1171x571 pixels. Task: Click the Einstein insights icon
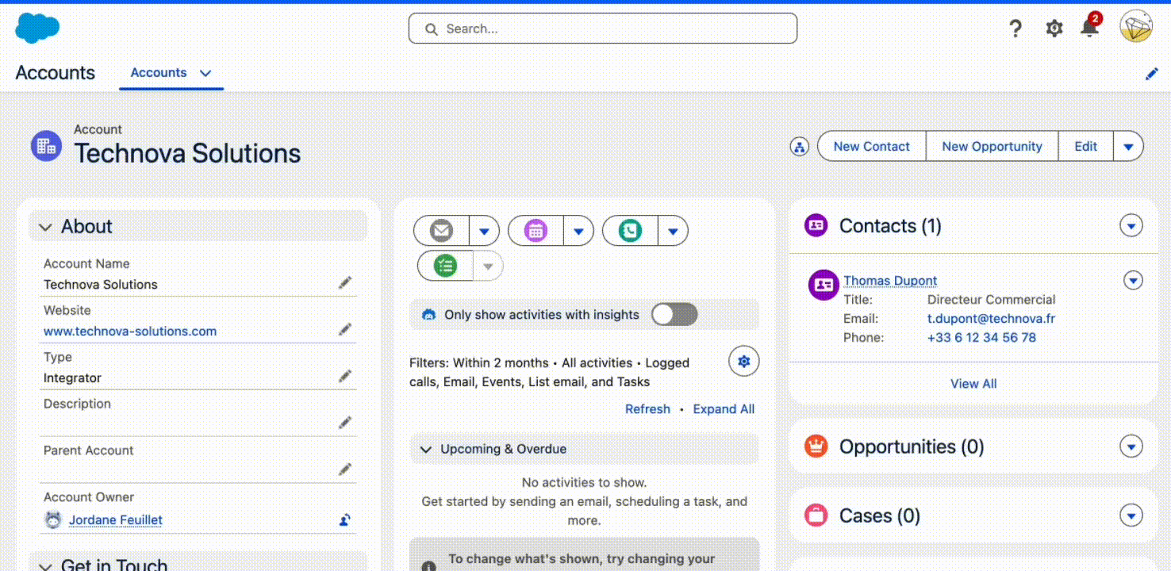coord(429,315)
